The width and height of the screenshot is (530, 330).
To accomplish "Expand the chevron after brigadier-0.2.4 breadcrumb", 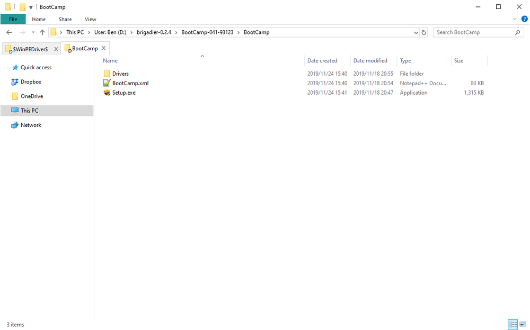I will (x=176, y=33).
